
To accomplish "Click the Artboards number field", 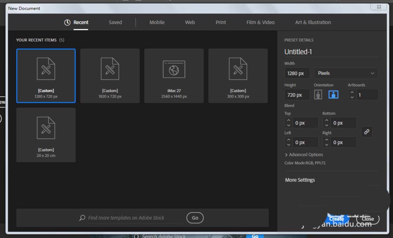I will point(367,95).
